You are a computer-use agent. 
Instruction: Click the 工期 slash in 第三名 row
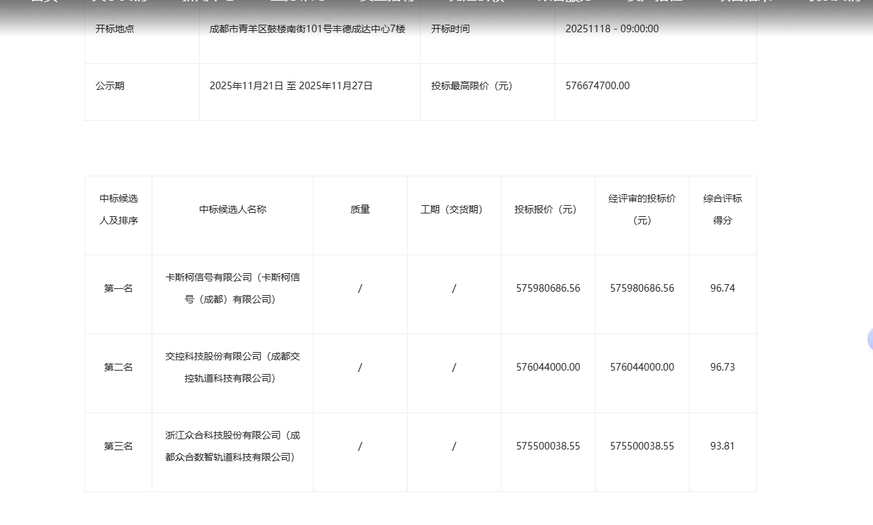[x=454, y=446]
